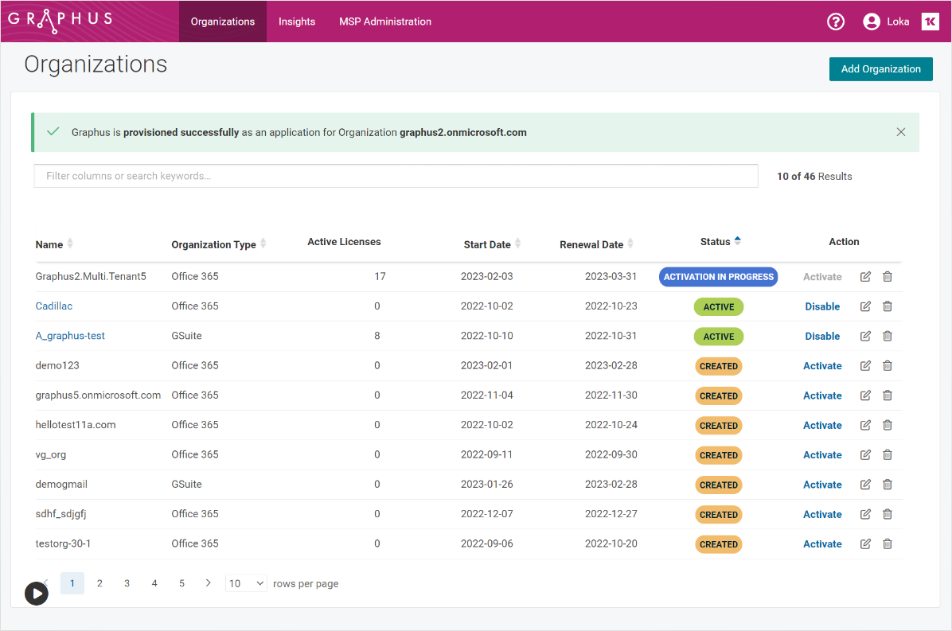Activate the demo123 organization

[x=822, y=366]
